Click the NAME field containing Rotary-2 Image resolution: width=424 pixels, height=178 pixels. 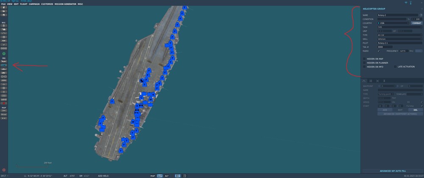click(398, 15)
